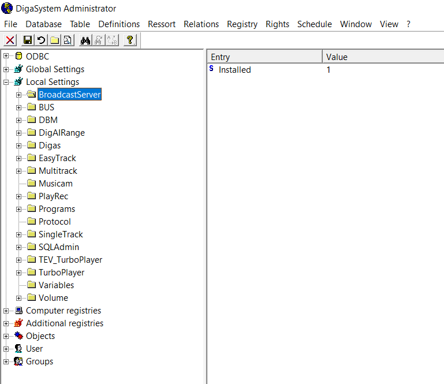Expand the Global Settings tree node
The image size is (444, 384).
[6, 69]
